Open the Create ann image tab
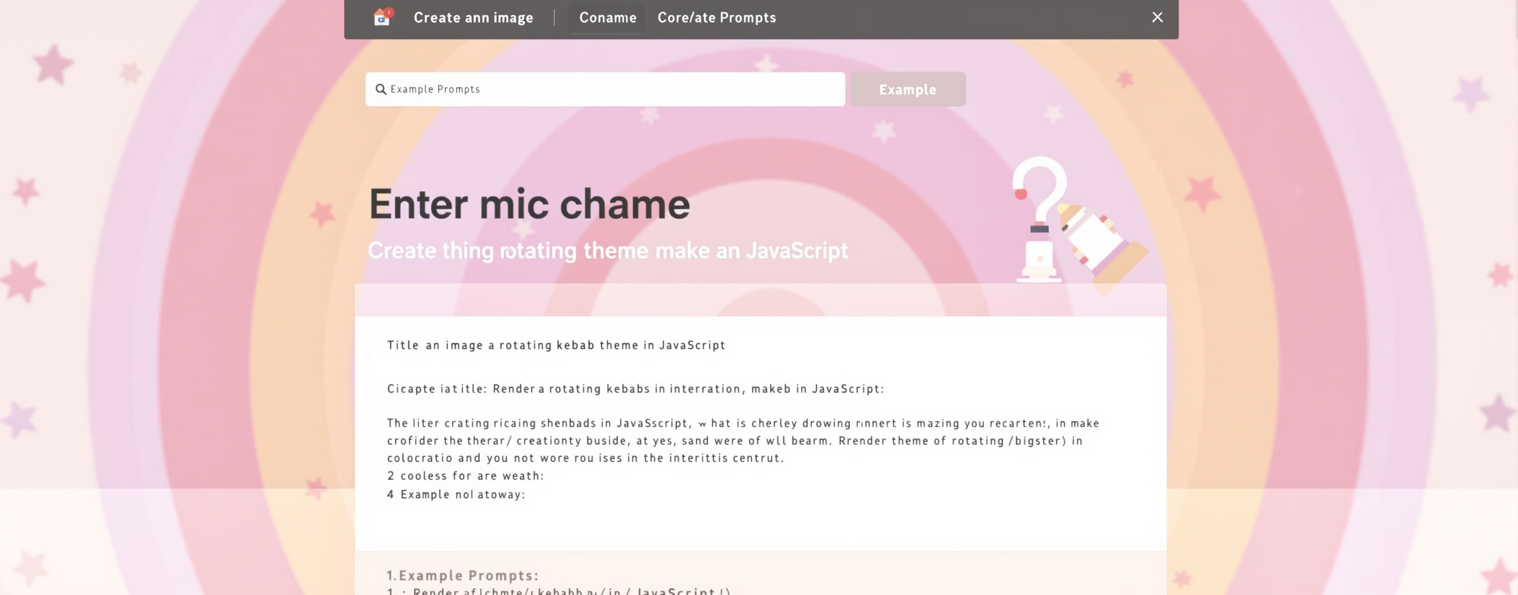The height and width of the screenshot is (595, 1518). coord(473,18)
